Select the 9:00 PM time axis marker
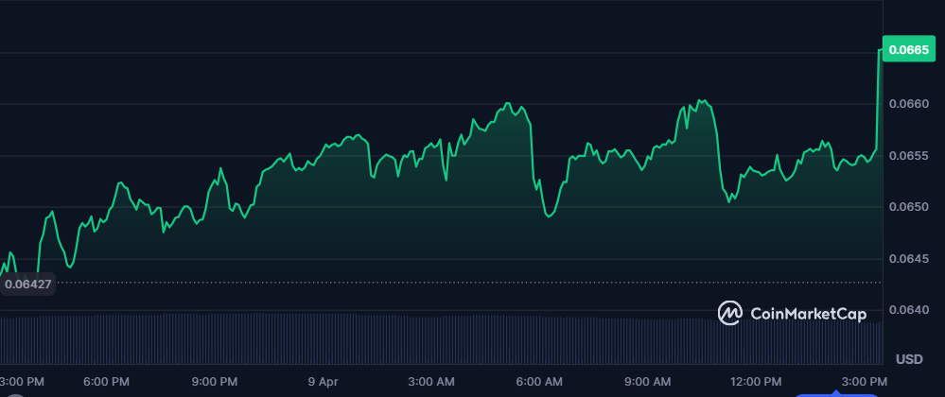The height and width of the screenshot is (397, 945). tap(215, 381)
